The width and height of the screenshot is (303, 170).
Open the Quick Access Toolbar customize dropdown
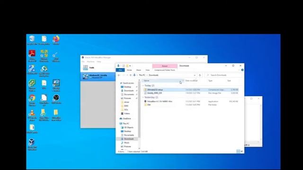[130, 66]
